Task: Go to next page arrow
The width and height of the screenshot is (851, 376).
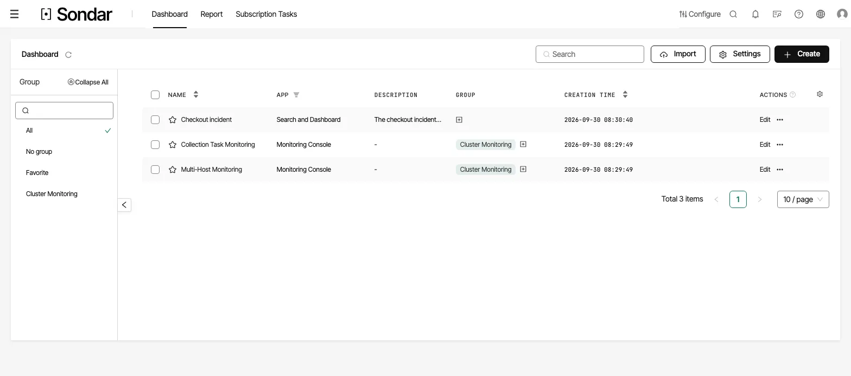Action: [760, 199]
